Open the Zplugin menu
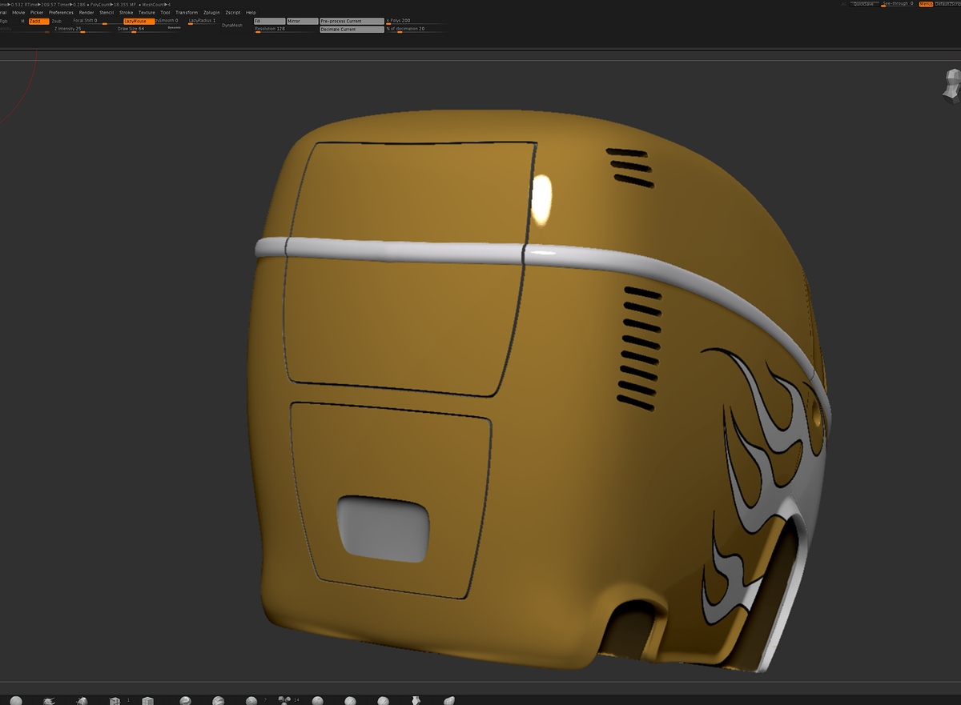 pyautogui.click(x=211, y=13)
